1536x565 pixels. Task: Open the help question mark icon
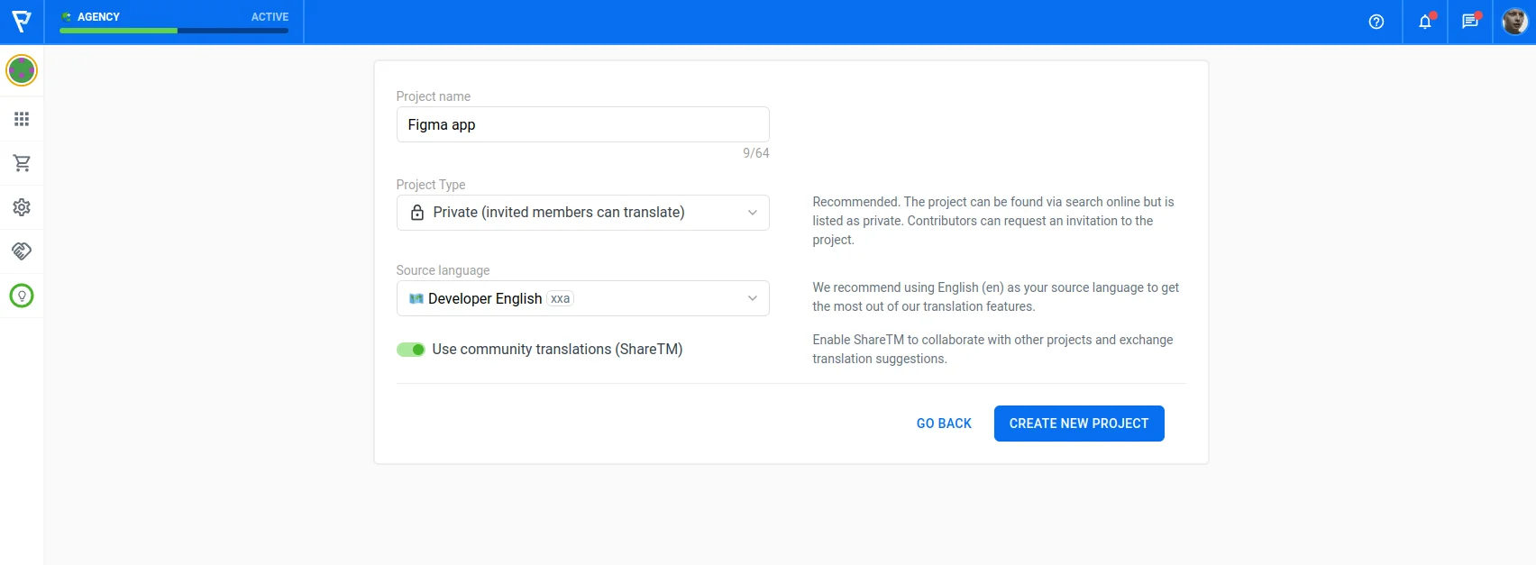[1376, 22]
